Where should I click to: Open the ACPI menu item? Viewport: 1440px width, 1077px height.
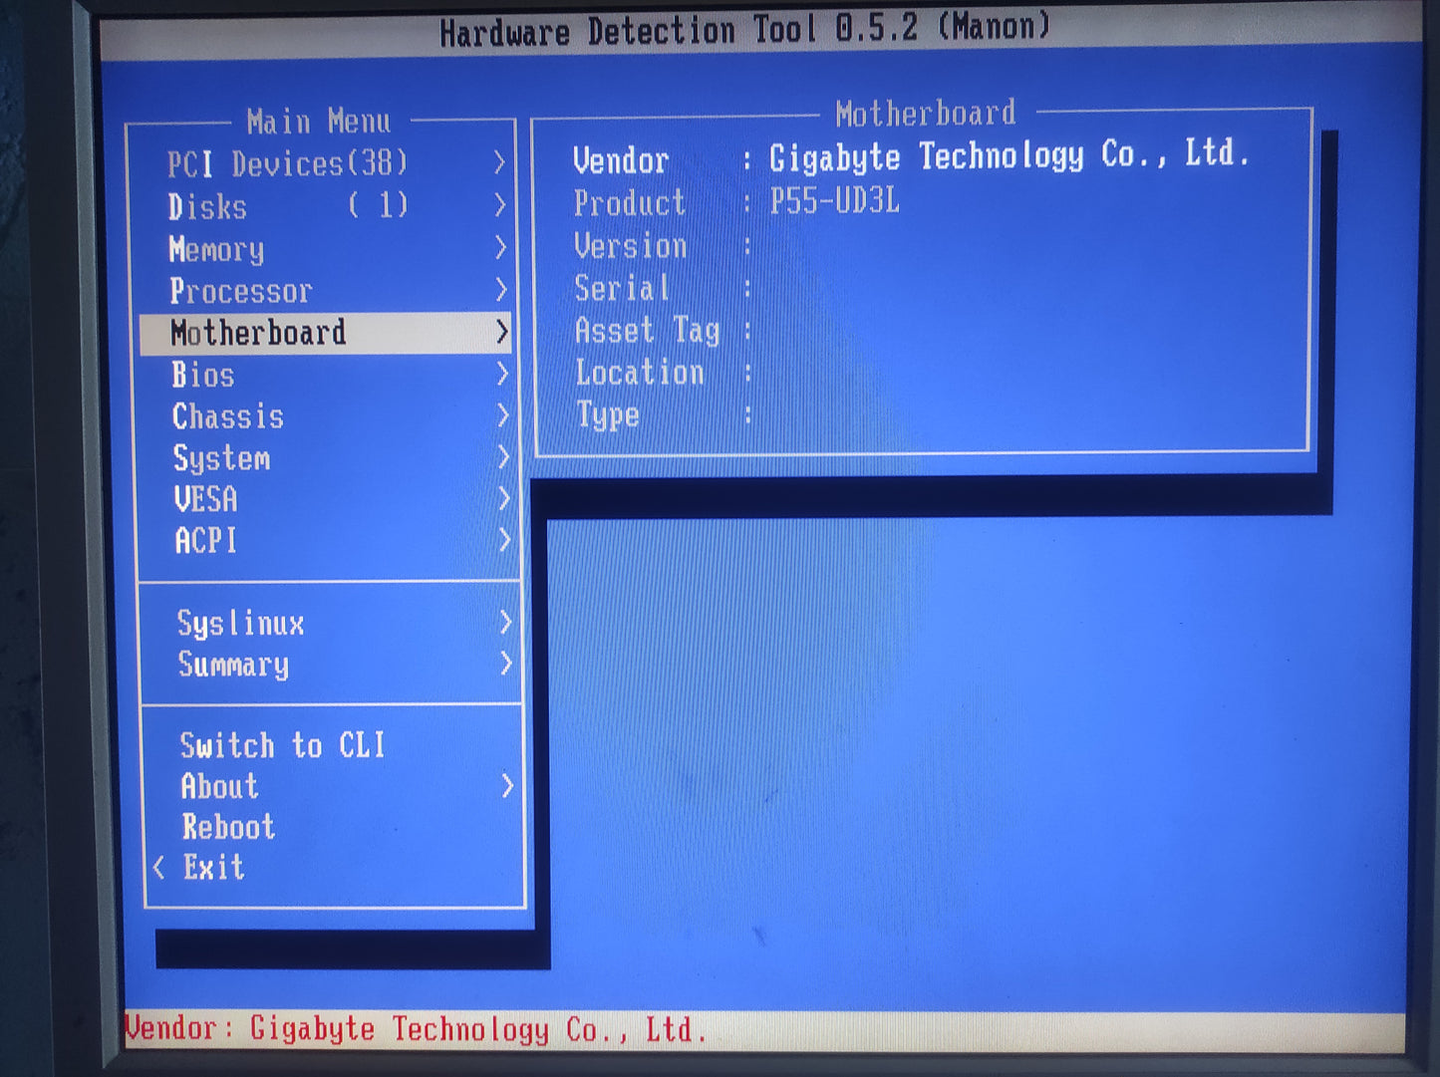coord(205,541)
